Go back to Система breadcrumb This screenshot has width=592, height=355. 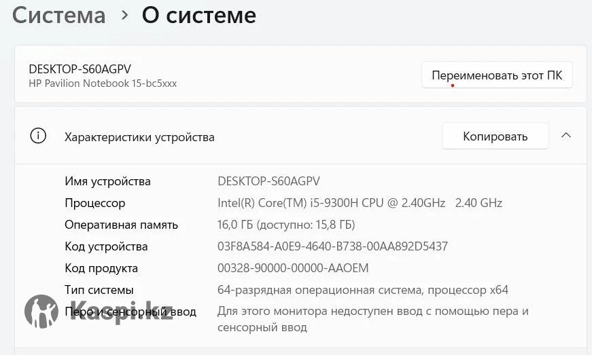pyautogui.click(x=58, y=15)
